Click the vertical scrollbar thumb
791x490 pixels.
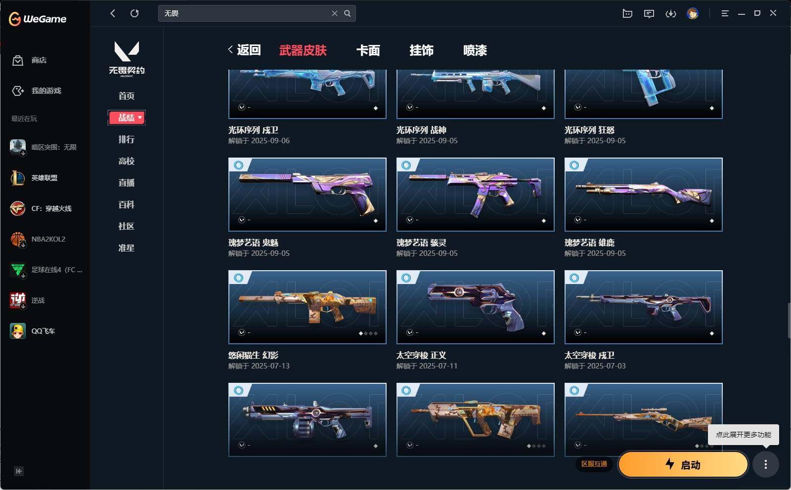click(789, 321)
